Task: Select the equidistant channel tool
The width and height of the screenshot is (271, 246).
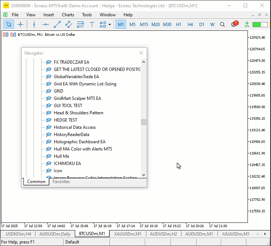Action: pyautogui.click(x=69, y=24)
